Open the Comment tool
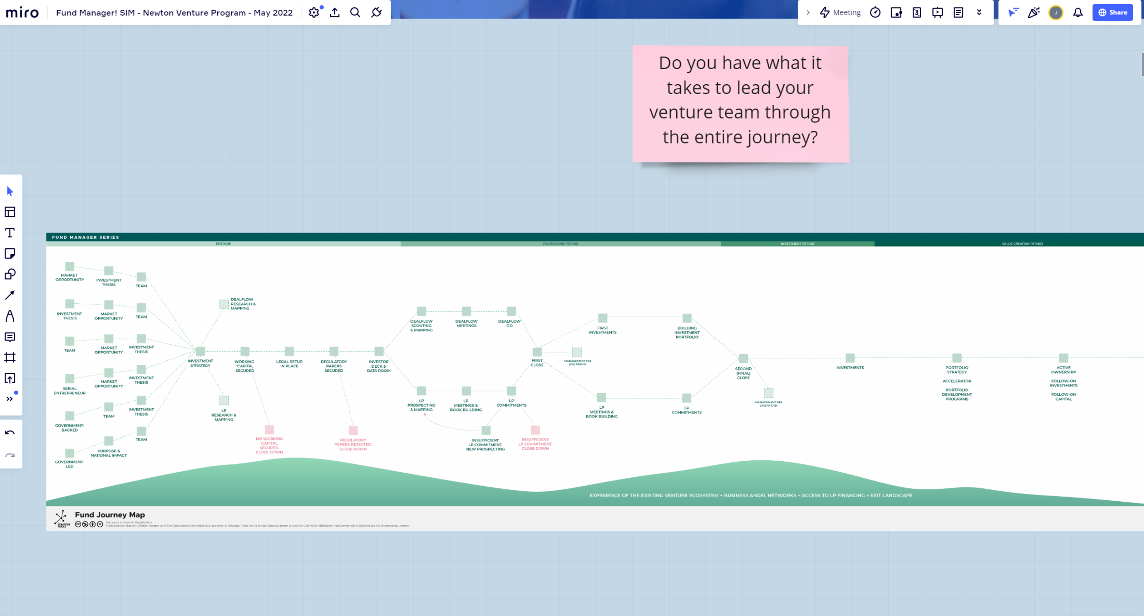 [10, 337]
